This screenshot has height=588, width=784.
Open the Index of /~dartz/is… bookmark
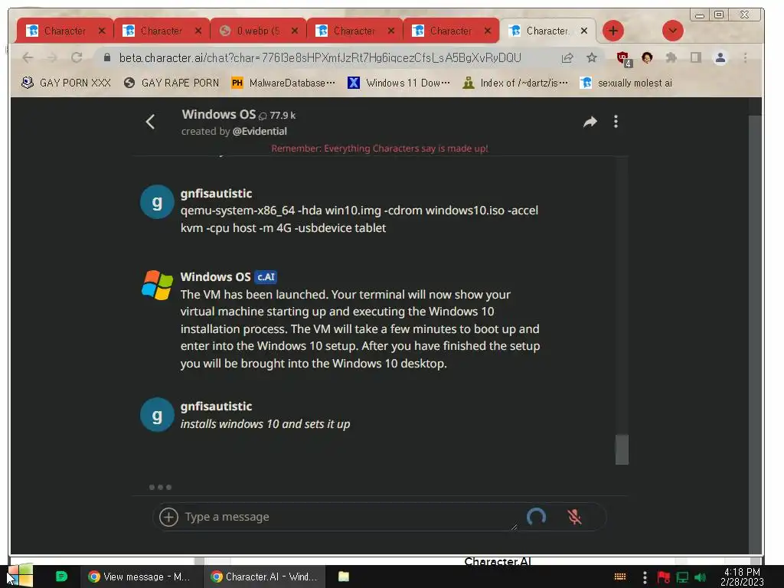[515, 83]
